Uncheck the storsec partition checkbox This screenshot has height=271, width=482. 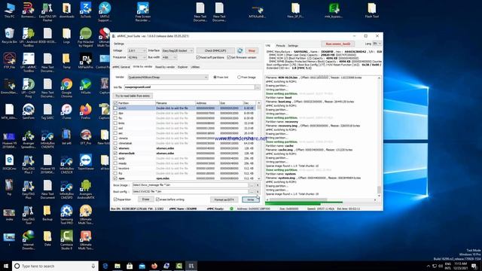click(115, 148)
